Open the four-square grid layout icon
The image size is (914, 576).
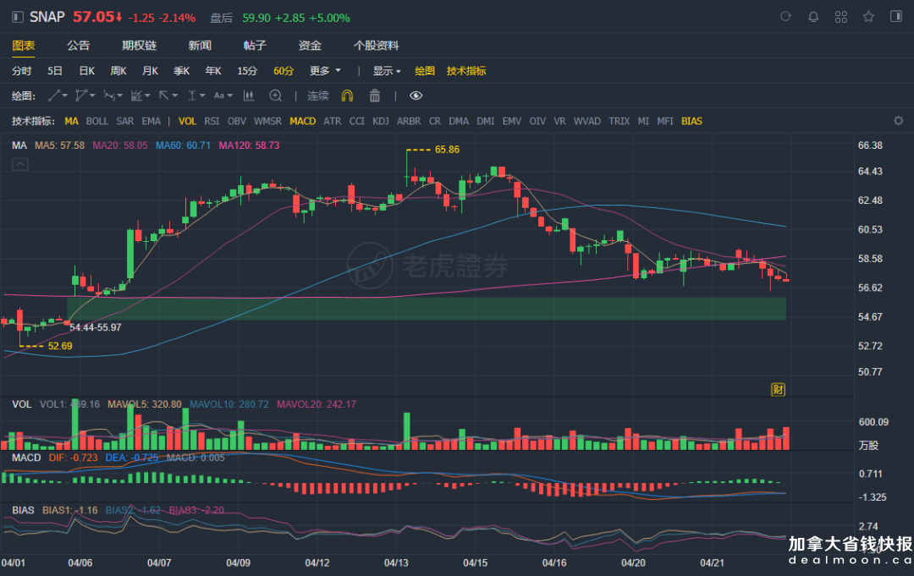841,17
